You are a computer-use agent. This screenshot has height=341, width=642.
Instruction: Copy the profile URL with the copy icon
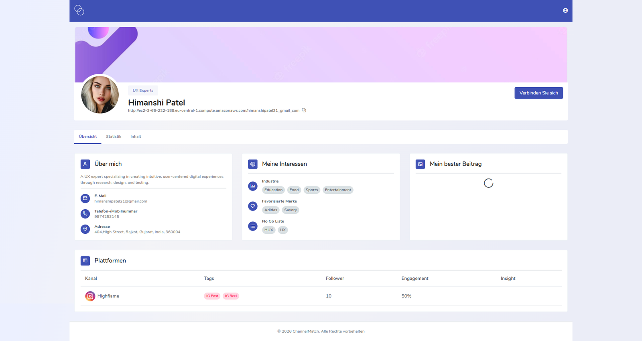tap(304, 110)
